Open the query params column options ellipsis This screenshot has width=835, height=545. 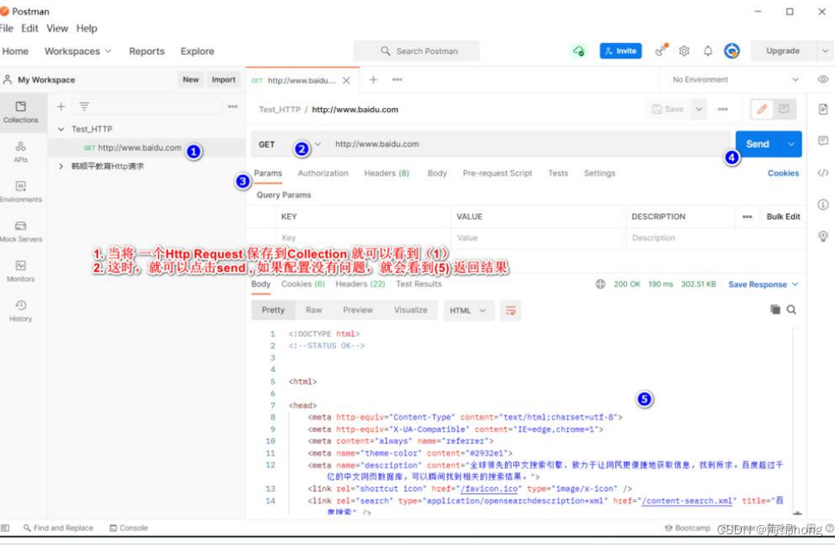click(x=747, y=216)
